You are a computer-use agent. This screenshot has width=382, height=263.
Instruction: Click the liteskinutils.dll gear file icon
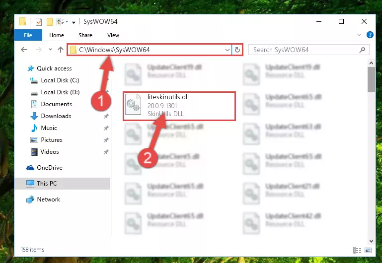click(133, 105)
